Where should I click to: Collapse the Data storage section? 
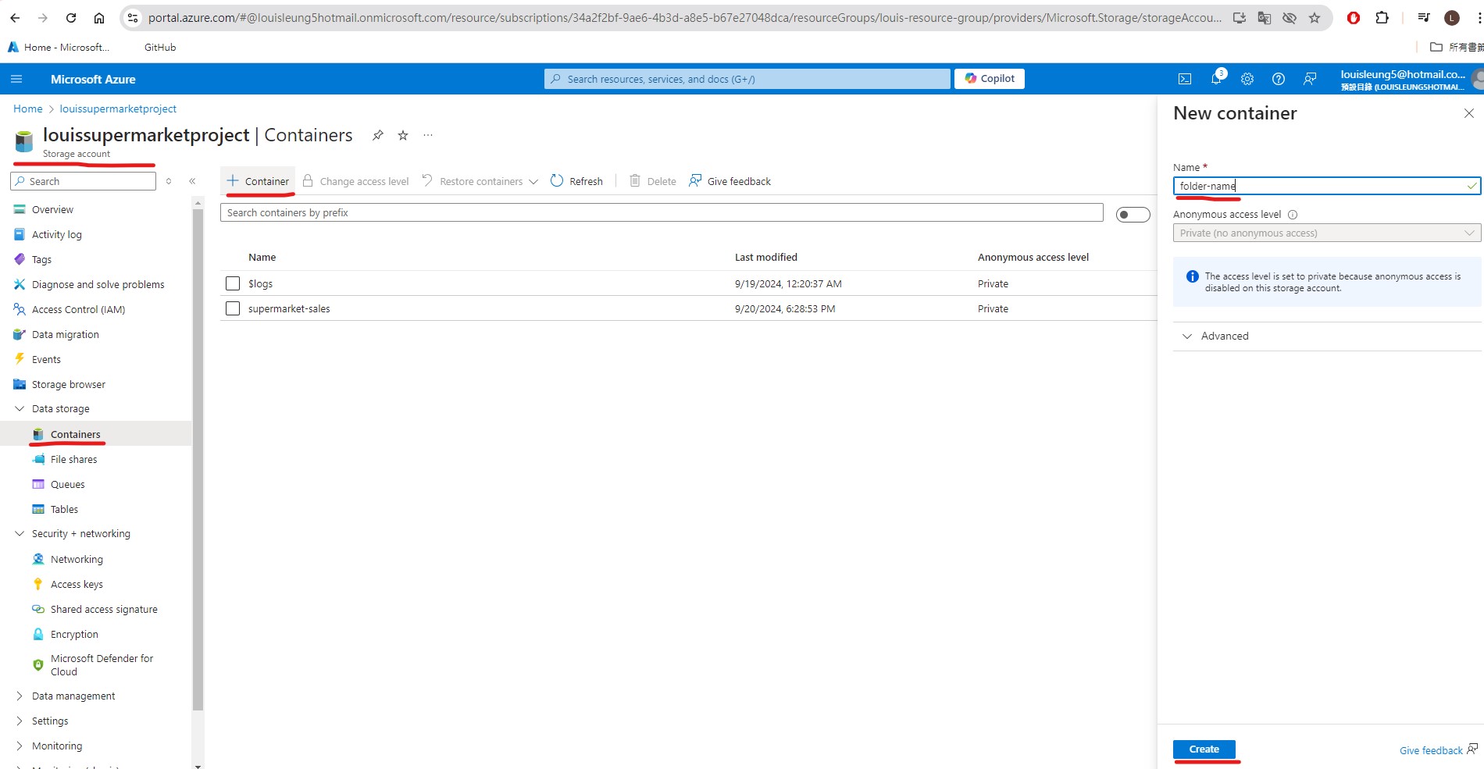coord(18,408)
